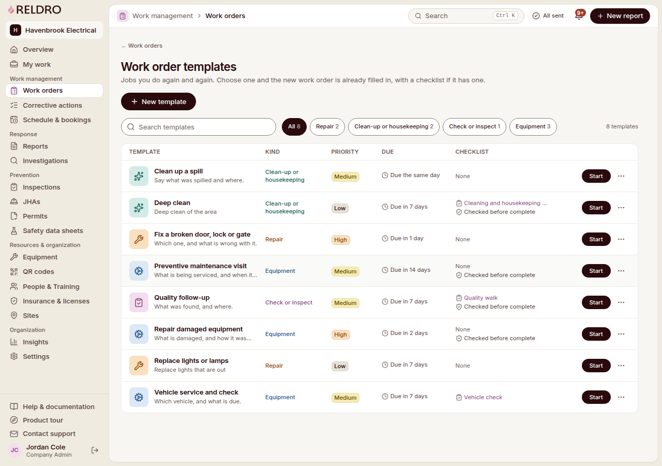
Task: Start the Deep clean template
Action: point(596,208)
